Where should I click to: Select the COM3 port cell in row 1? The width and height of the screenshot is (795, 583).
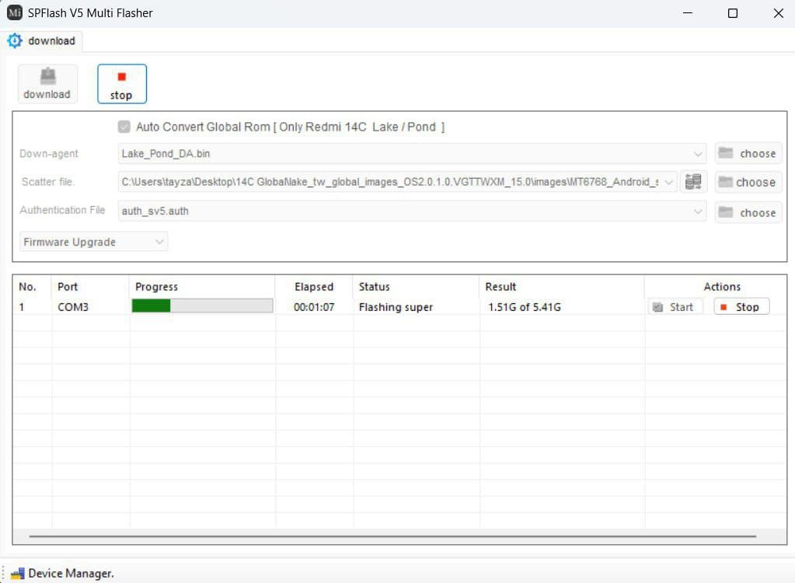[x=73, y=307]
